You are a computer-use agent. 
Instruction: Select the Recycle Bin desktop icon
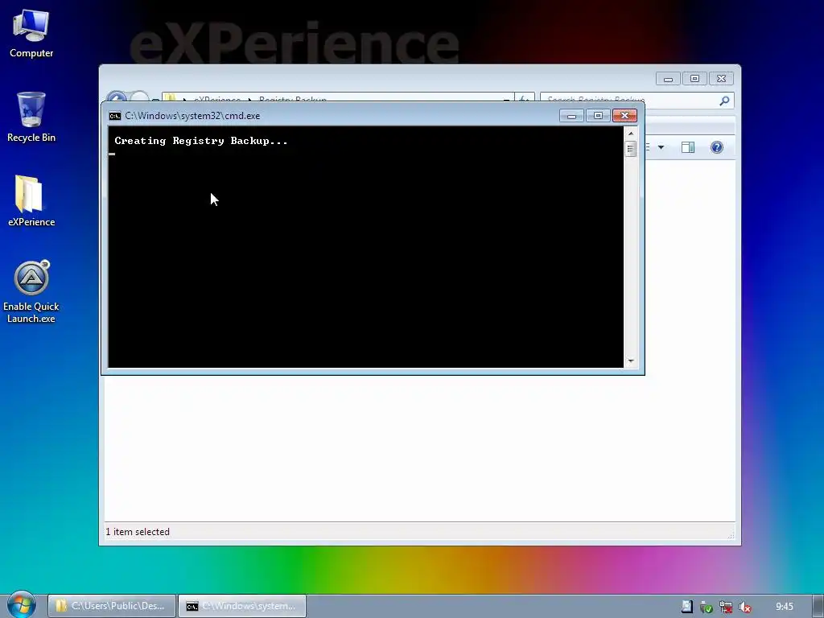[31, 117]
